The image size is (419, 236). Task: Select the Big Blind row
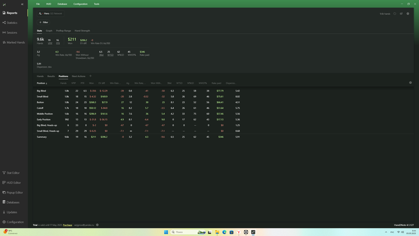(x=223, y=91)
